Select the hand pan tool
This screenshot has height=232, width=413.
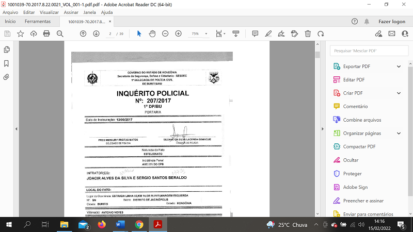[x=152, y=34]
